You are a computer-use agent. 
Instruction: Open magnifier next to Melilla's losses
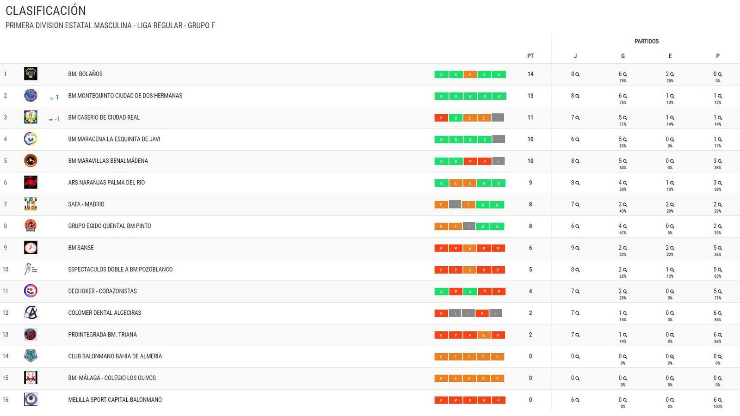click(x=720, y=400)
